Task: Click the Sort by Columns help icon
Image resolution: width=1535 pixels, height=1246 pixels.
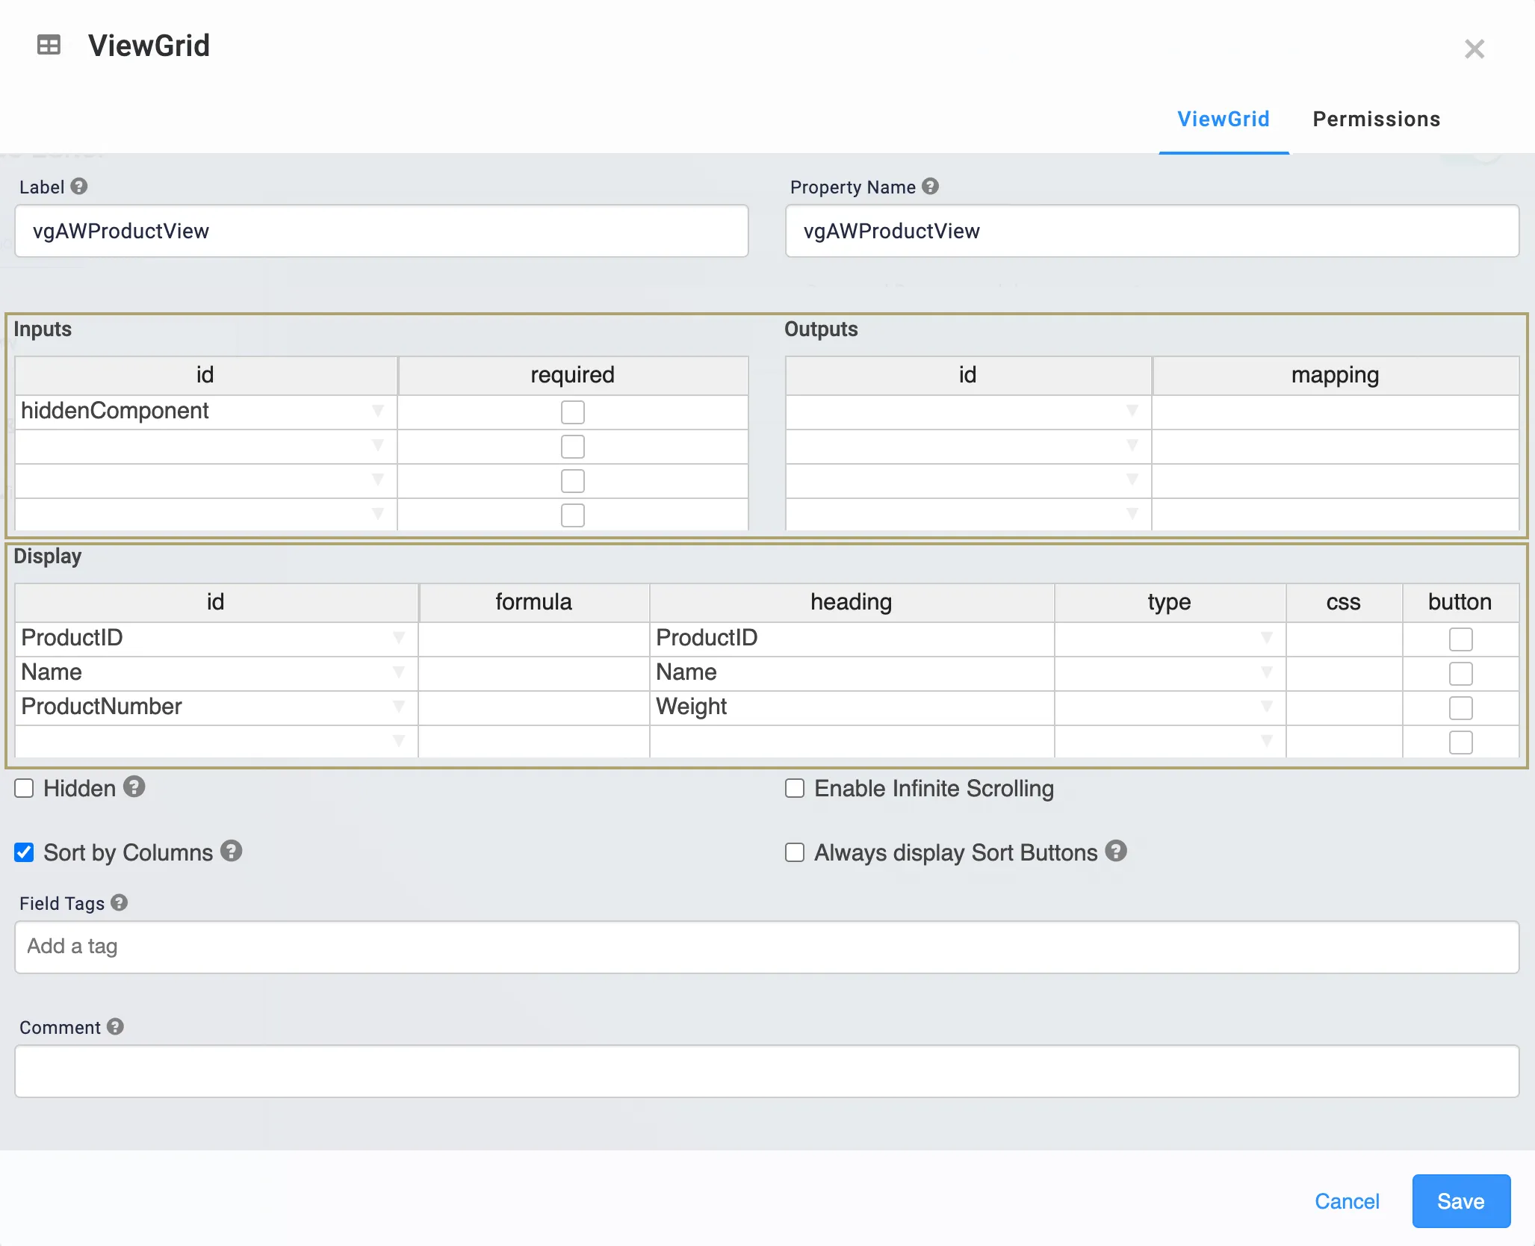Action: tap(232, 852)
